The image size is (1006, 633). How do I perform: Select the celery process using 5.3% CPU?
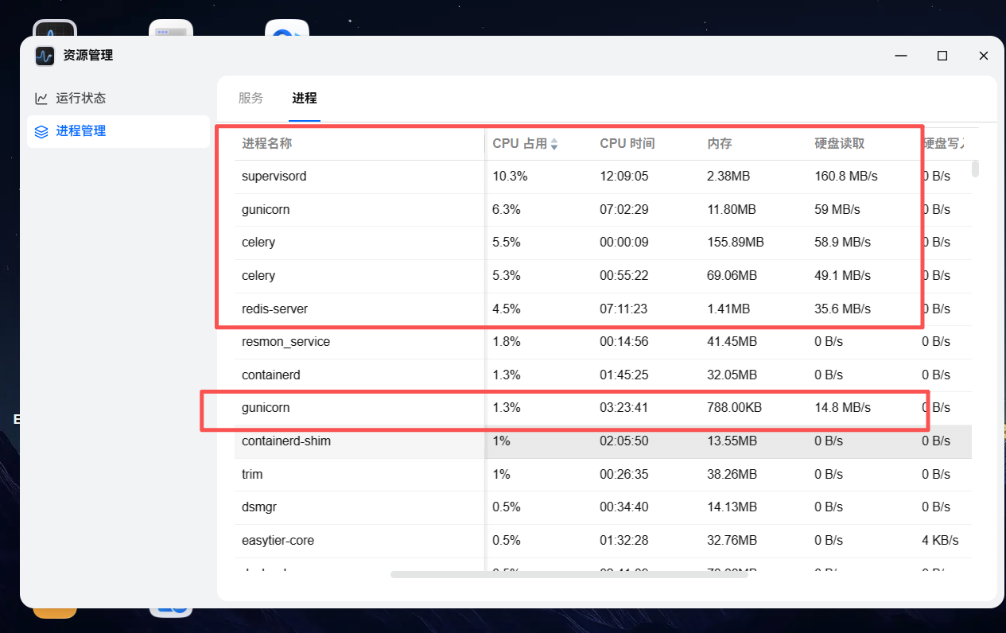[x=603, y=276]
